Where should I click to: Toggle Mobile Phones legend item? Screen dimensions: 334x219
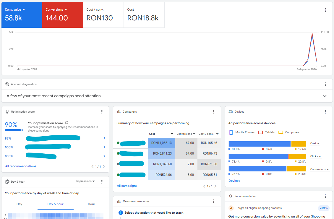[242, 132]
